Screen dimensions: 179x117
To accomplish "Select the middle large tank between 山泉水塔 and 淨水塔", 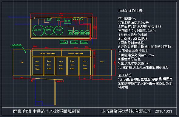I will 49,30.
